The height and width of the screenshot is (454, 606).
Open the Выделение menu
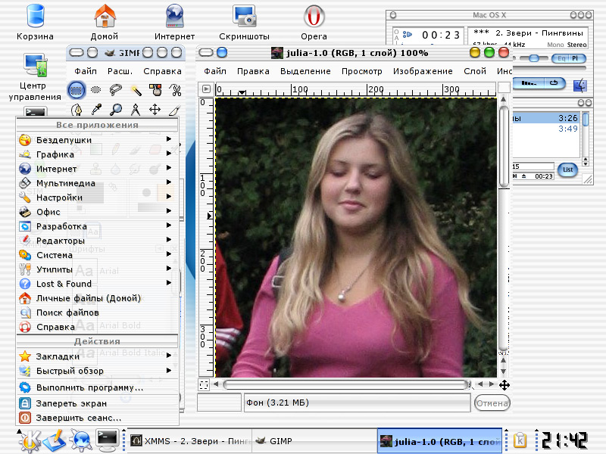point(305,71)
